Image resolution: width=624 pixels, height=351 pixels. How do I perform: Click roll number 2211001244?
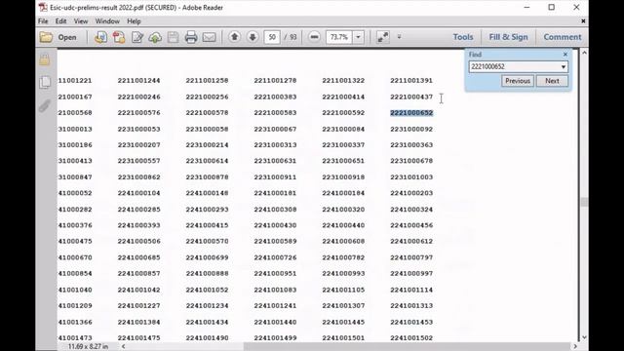point(138,80)
